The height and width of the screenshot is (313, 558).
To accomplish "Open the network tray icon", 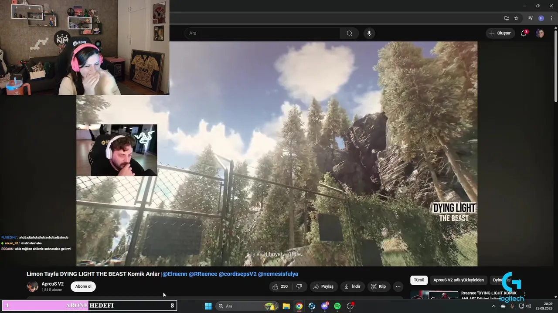I will pos(521,306).
